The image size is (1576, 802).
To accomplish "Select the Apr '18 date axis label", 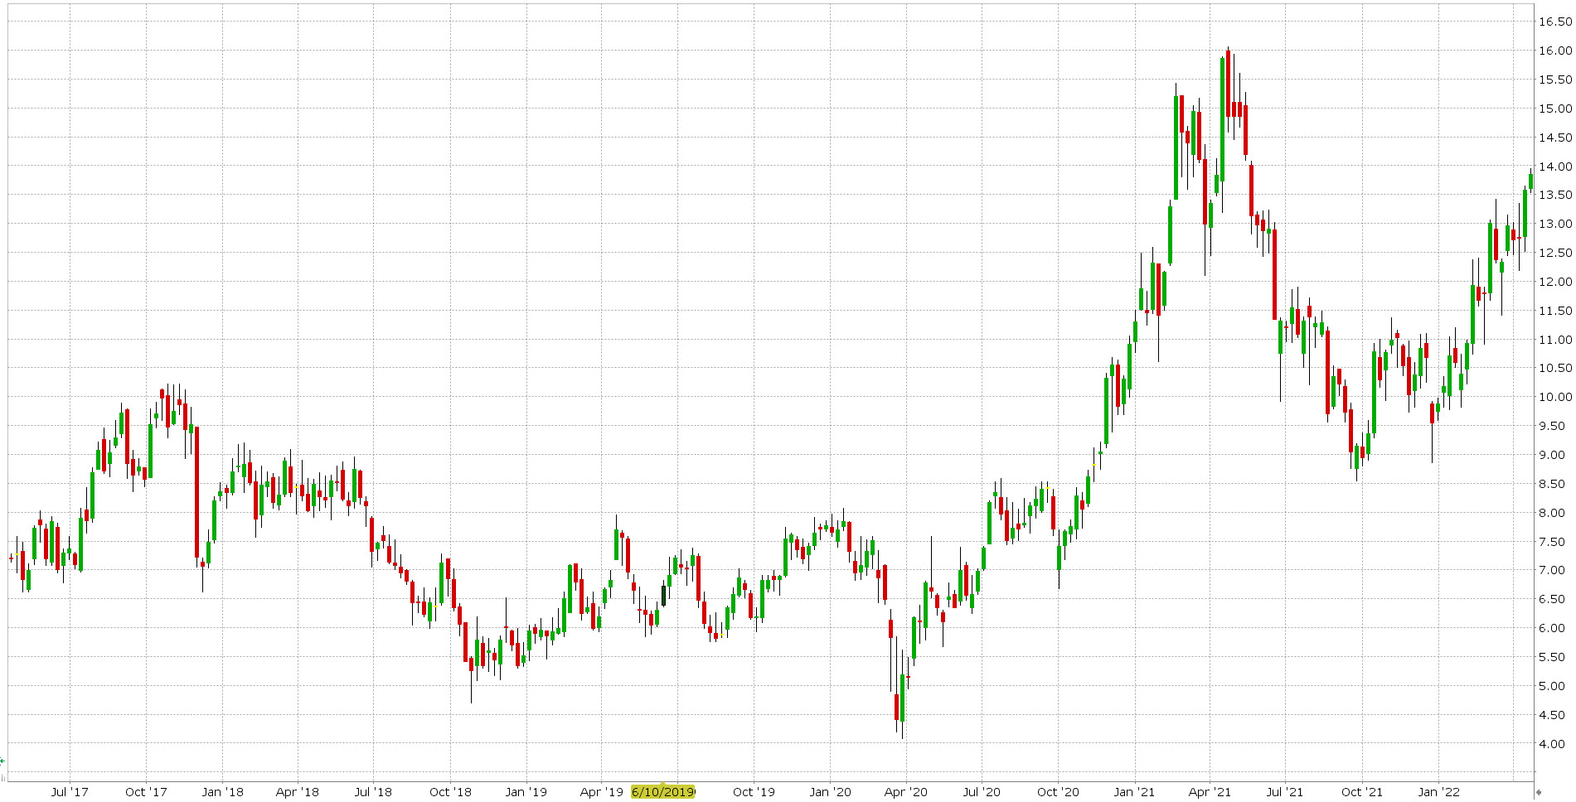I will [x=298, y=791].
